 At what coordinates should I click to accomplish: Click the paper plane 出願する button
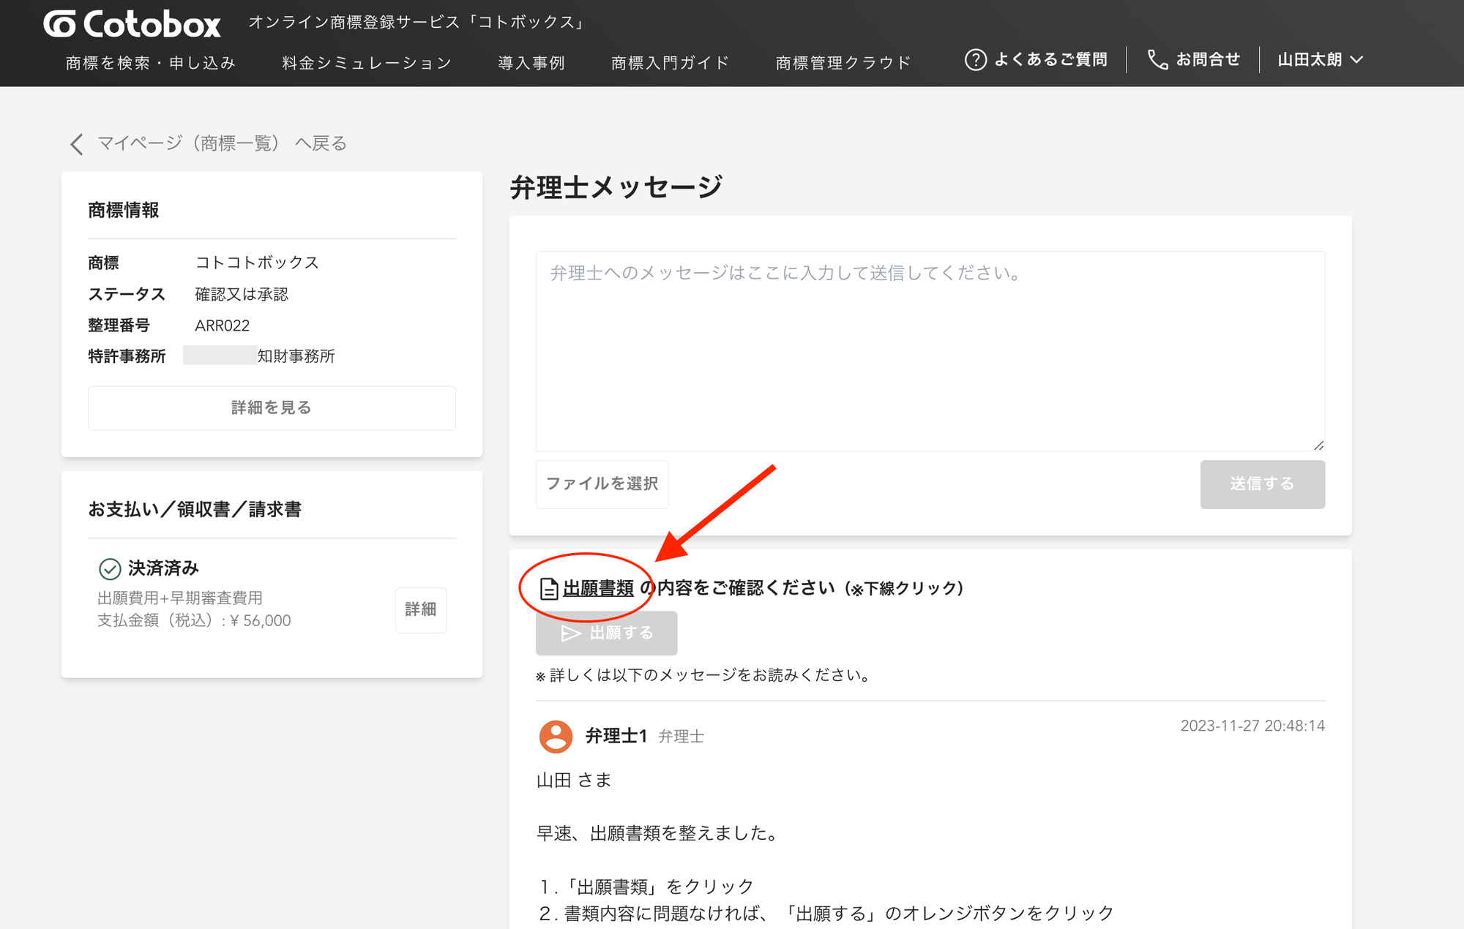tap(606, 633)
